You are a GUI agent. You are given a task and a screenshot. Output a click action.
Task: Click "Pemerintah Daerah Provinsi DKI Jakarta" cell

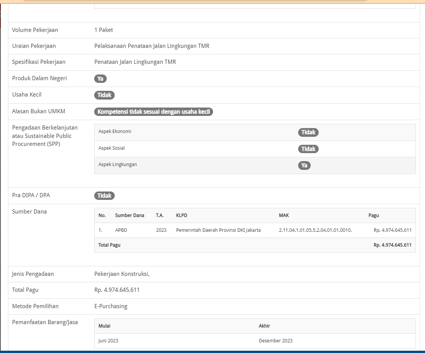click(218, 230)
